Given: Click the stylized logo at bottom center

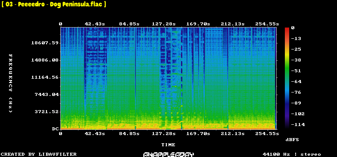Looking at the screenshot, I should coord(168,155).
